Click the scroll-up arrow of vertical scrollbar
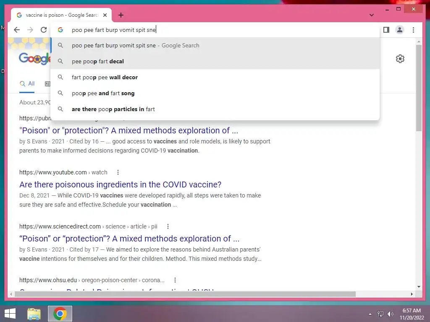430x322 pixels. [x=419, y=42]
